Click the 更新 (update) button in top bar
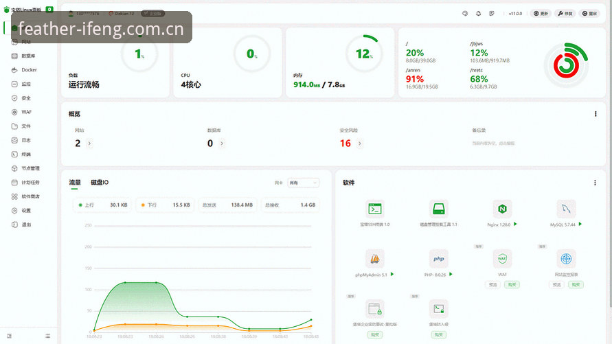Screen dimensions: 612x344 point(541,13)
